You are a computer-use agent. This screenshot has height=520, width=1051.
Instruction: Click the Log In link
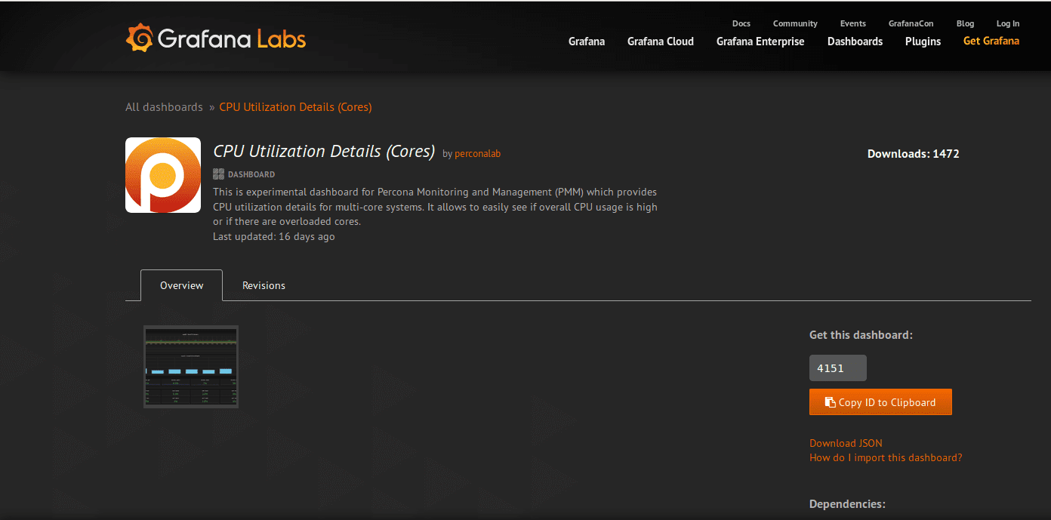1008,23
